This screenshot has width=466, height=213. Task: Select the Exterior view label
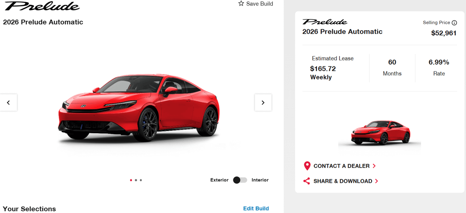[x=219, y=180]
